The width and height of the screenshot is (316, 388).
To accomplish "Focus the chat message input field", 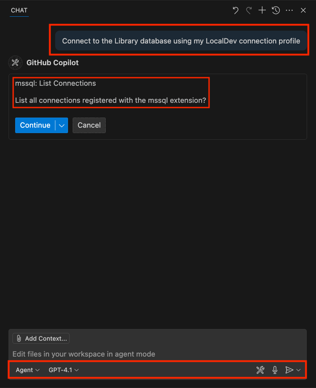I will pyautogui.click(x=155, y=354).
